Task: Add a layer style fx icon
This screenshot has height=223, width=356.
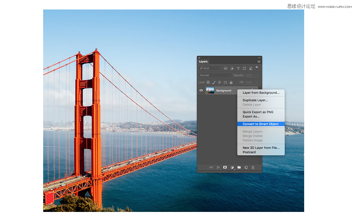Action: pos(218,167)
